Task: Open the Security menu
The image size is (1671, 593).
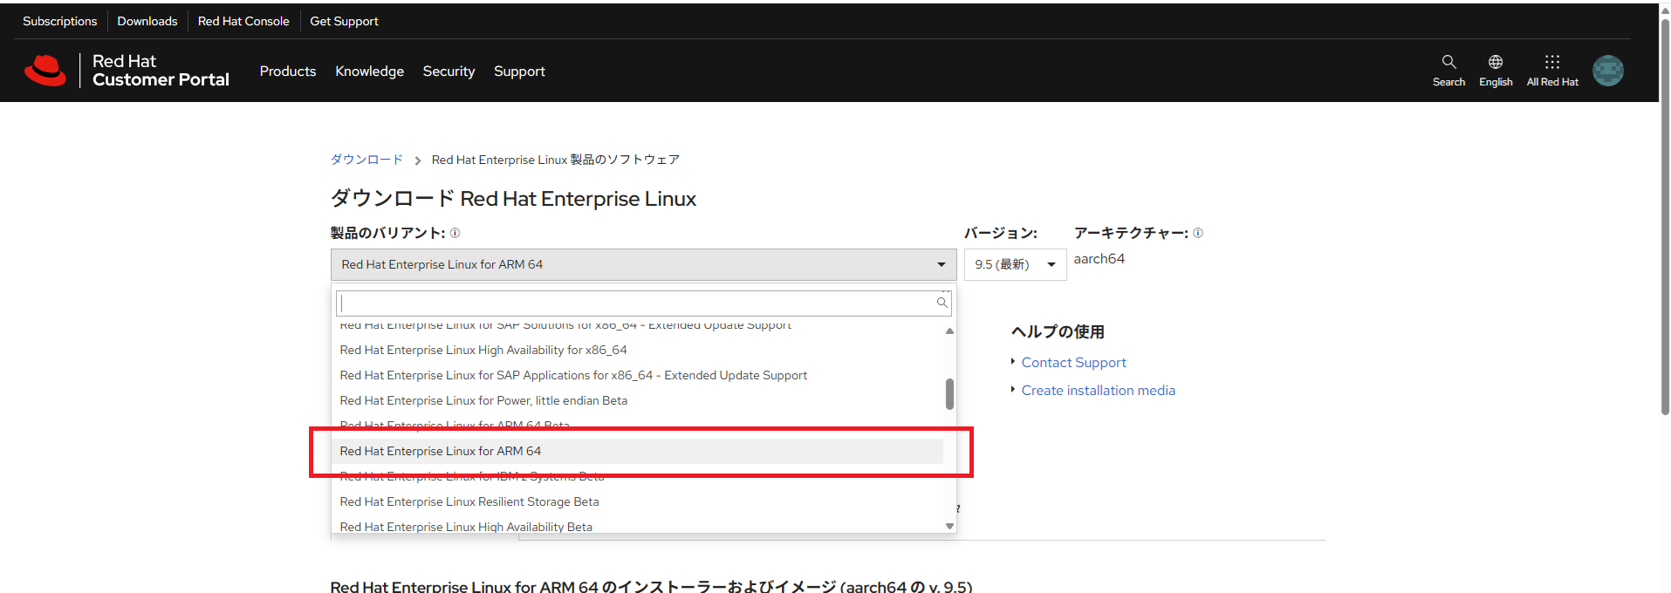Action: tap(449, 72)
